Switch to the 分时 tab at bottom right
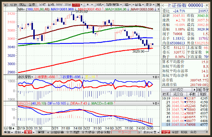Viewport: 212px width, 137px height. [175, 132]
